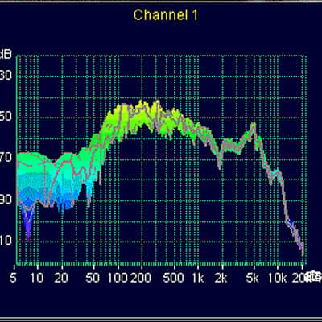Click the "10" frequency axis label
The width and height of the screenshot is (322, 322).
pyautogui.click(x=37, y=278)
